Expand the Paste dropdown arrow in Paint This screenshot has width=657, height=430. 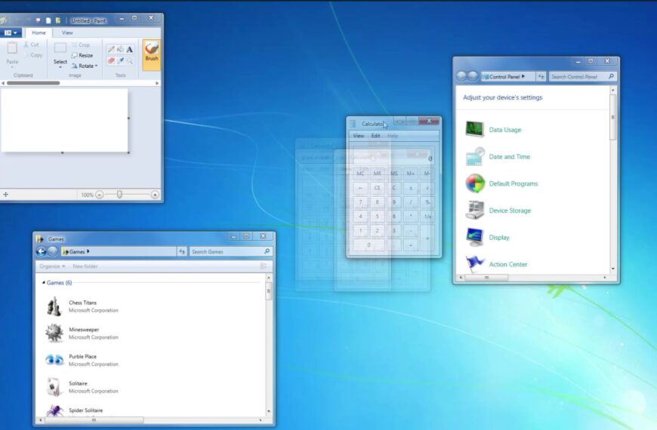pyautogui.click(x=12, y=67)
